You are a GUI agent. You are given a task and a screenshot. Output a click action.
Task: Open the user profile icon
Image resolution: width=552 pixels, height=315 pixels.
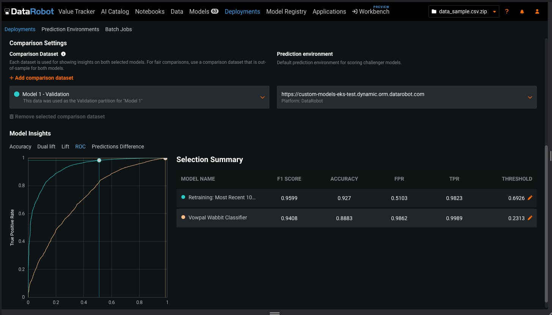tap(537, 11)
